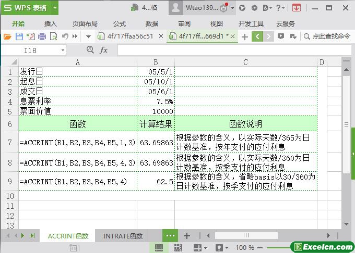This screenshot has height=253, width=355.
Task: Click the green previous tab arrow button
Action: coord(257,36)
